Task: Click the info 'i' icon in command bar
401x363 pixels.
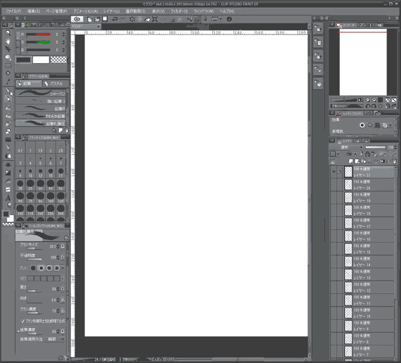Action: click(x=229, y=19)
